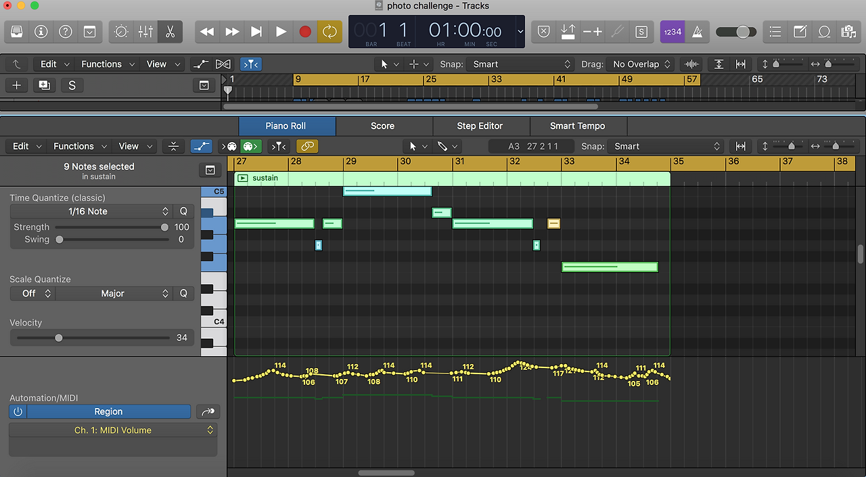Hide Piano Roll automation lane button

pyautogui.click(x=201, y=146)
